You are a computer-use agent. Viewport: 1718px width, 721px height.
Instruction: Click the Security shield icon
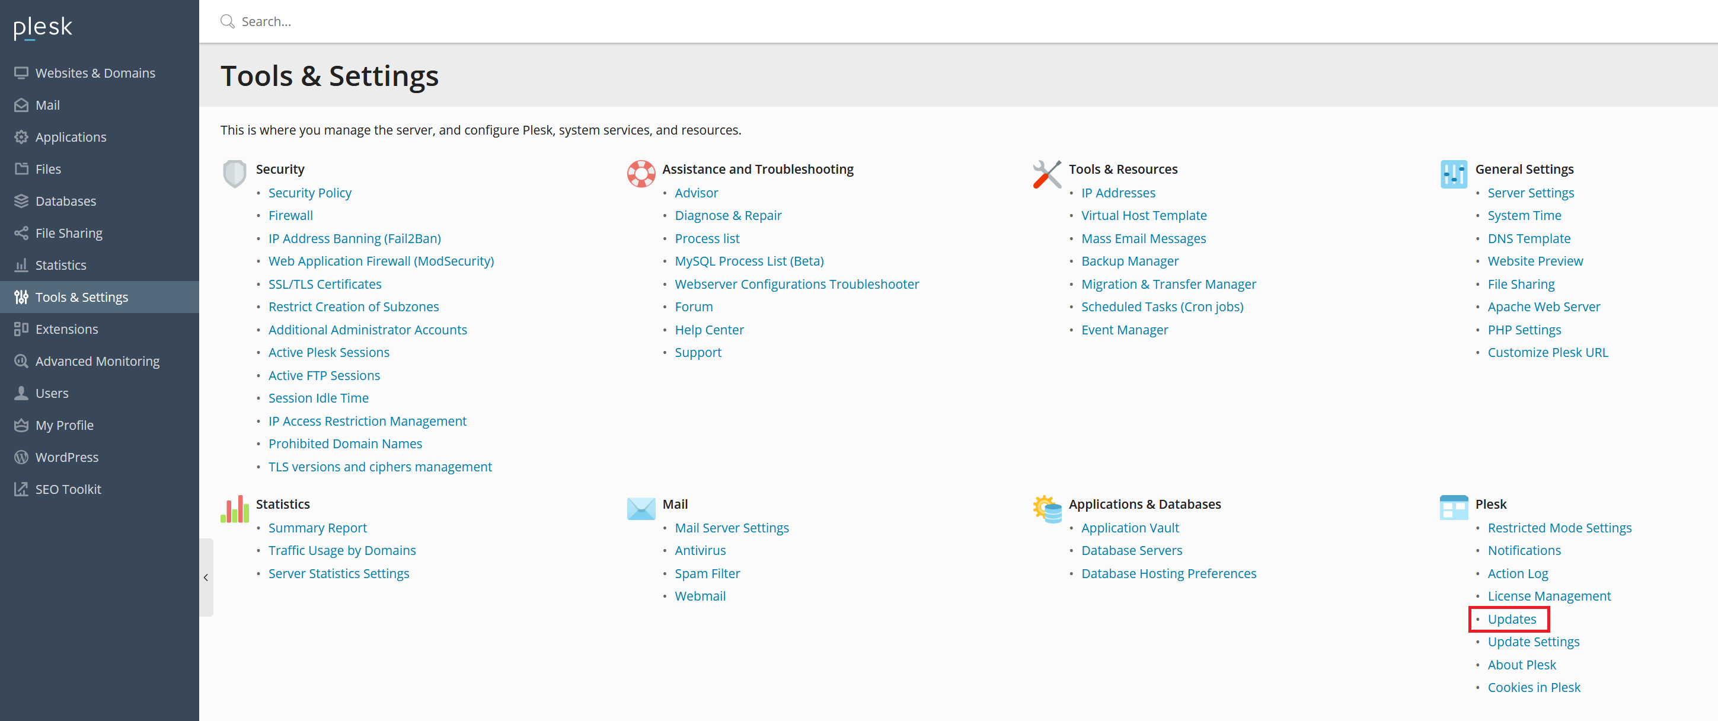(x=235, y=174)
